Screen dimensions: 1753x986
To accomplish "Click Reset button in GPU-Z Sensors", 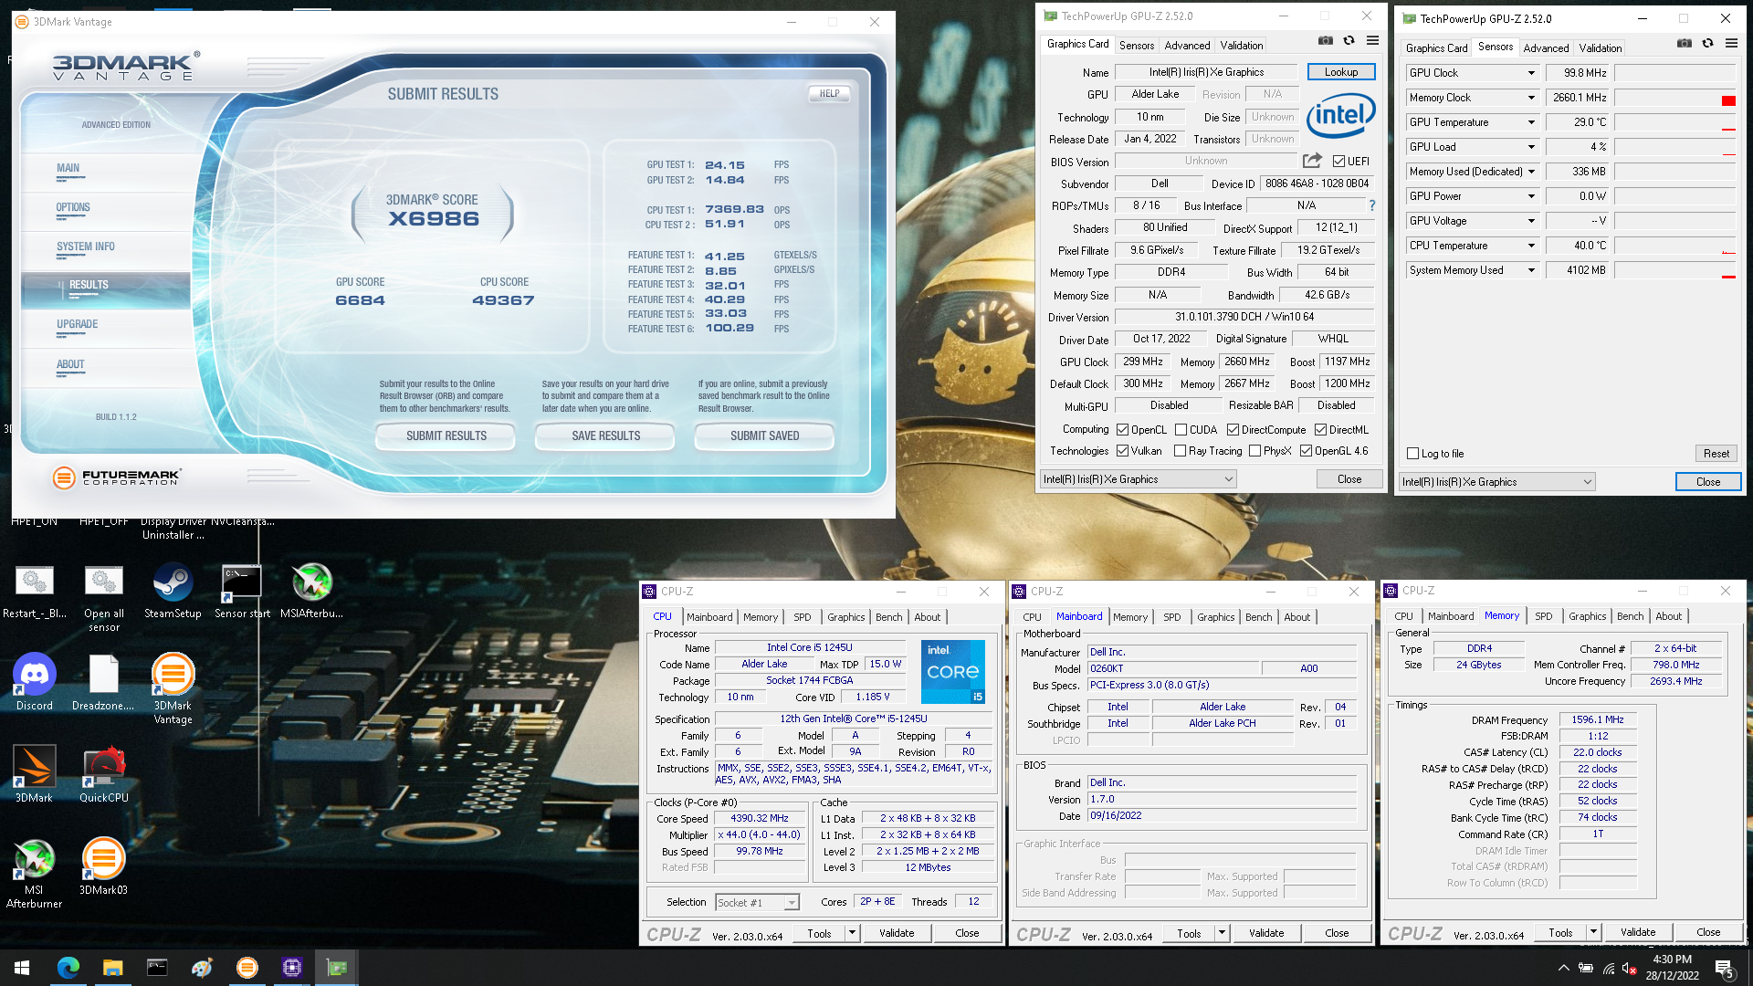I will pyautogui.click(x=1716, y=454).
